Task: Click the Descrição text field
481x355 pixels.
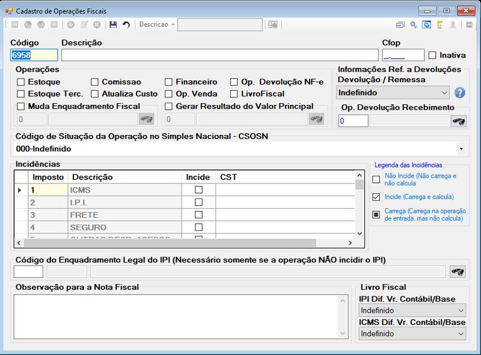Action: pyautogui.click(x=219, y=55)
